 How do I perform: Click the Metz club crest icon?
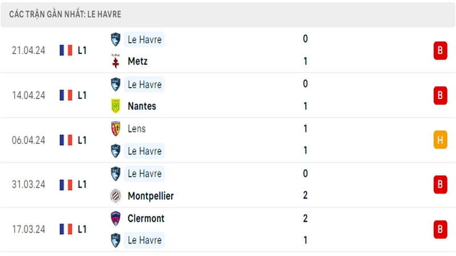pos(116,61)
